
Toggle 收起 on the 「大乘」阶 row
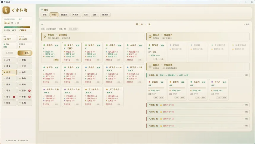pyautogui.click(x=245, y=112)
